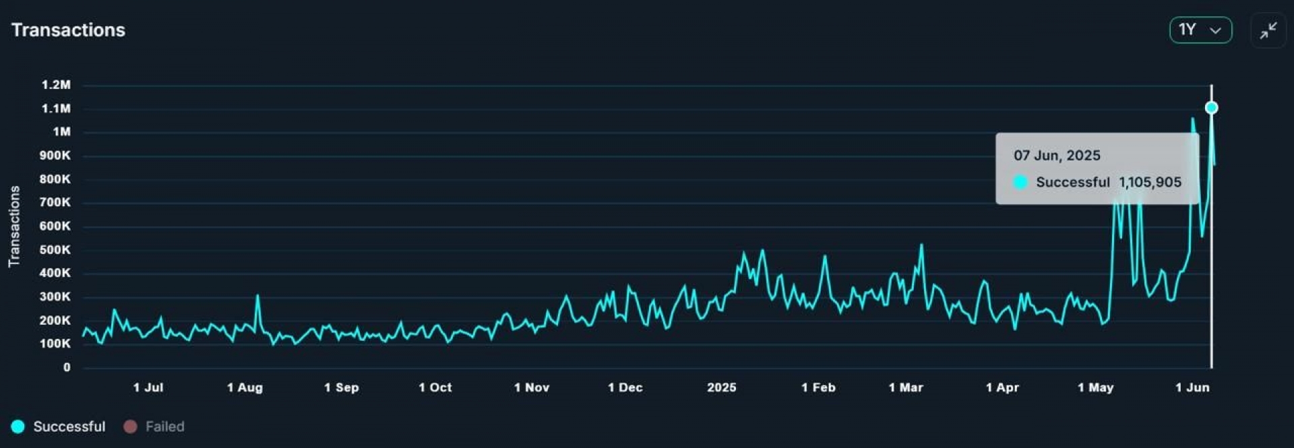This screenshot has width=1294, height=448.
Task: Click the 1 Feb x-axis label
Action: (x=818, y=387)
